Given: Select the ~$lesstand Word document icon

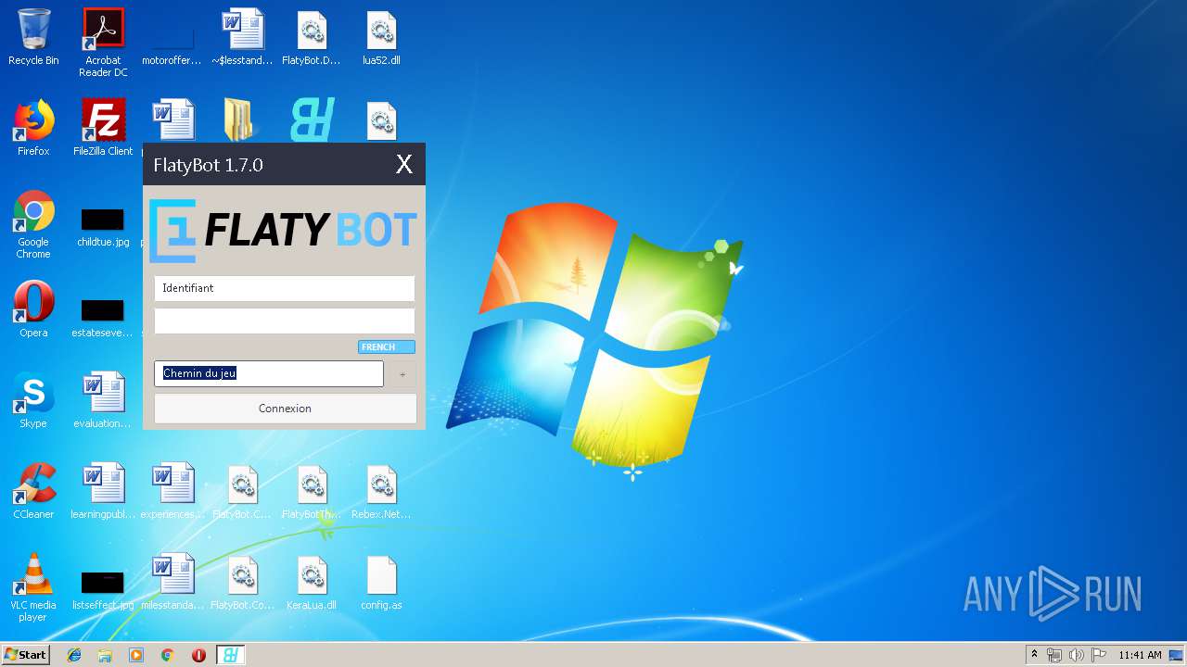Looking at the screenshot, I should [242, 38].
